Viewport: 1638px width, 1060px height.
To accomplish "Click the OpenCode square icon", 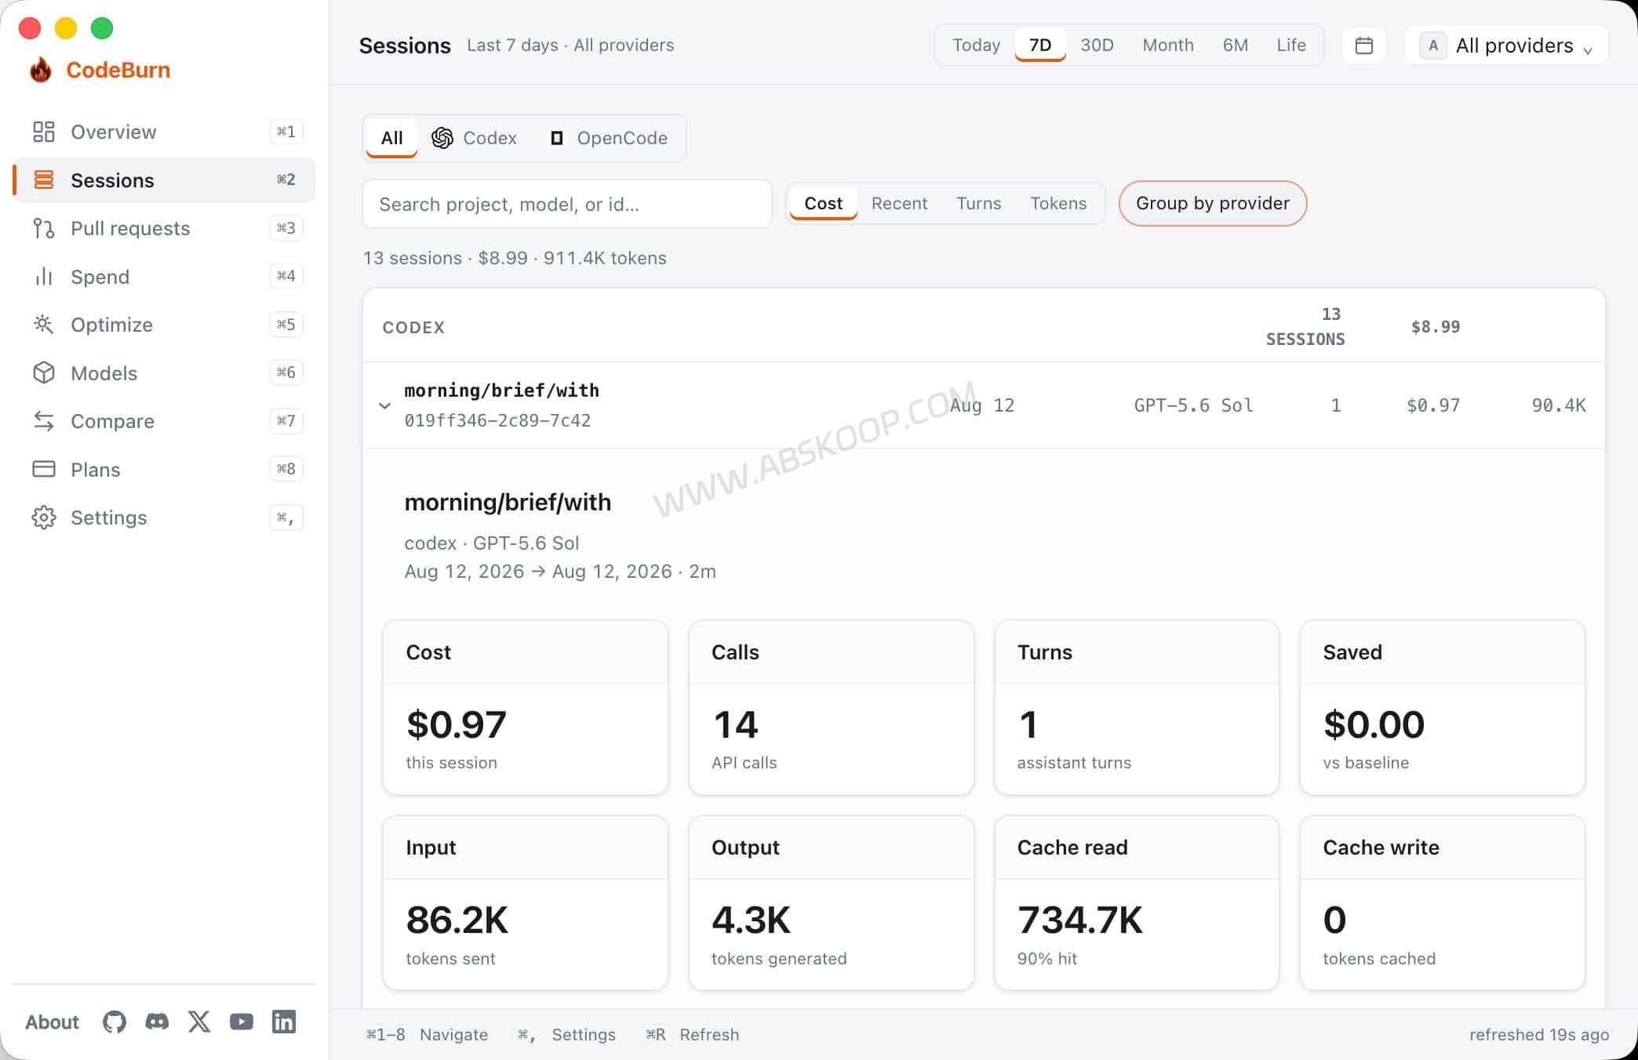I will click(x=557, y=138).
